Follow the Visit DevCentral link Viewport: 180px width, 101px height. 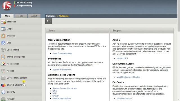point(124,98)
